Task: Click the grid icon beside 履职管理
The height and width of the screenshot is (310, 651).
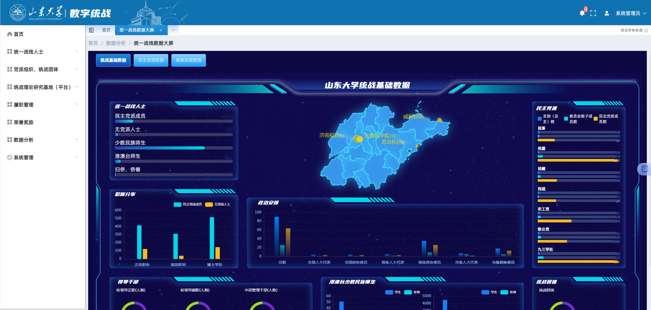Action: 10,104
